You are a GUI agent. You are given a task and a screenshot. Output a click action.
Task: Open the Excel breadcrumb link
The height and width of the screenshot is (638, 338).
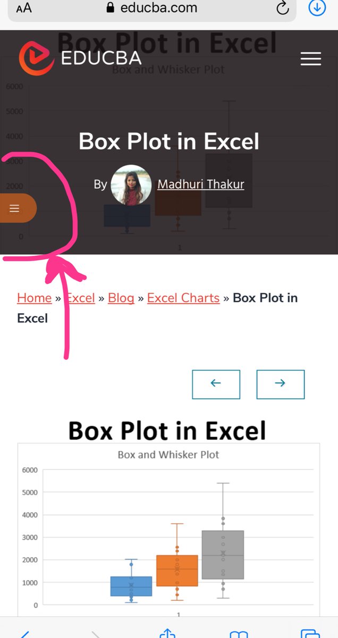[x=80, y=298]
